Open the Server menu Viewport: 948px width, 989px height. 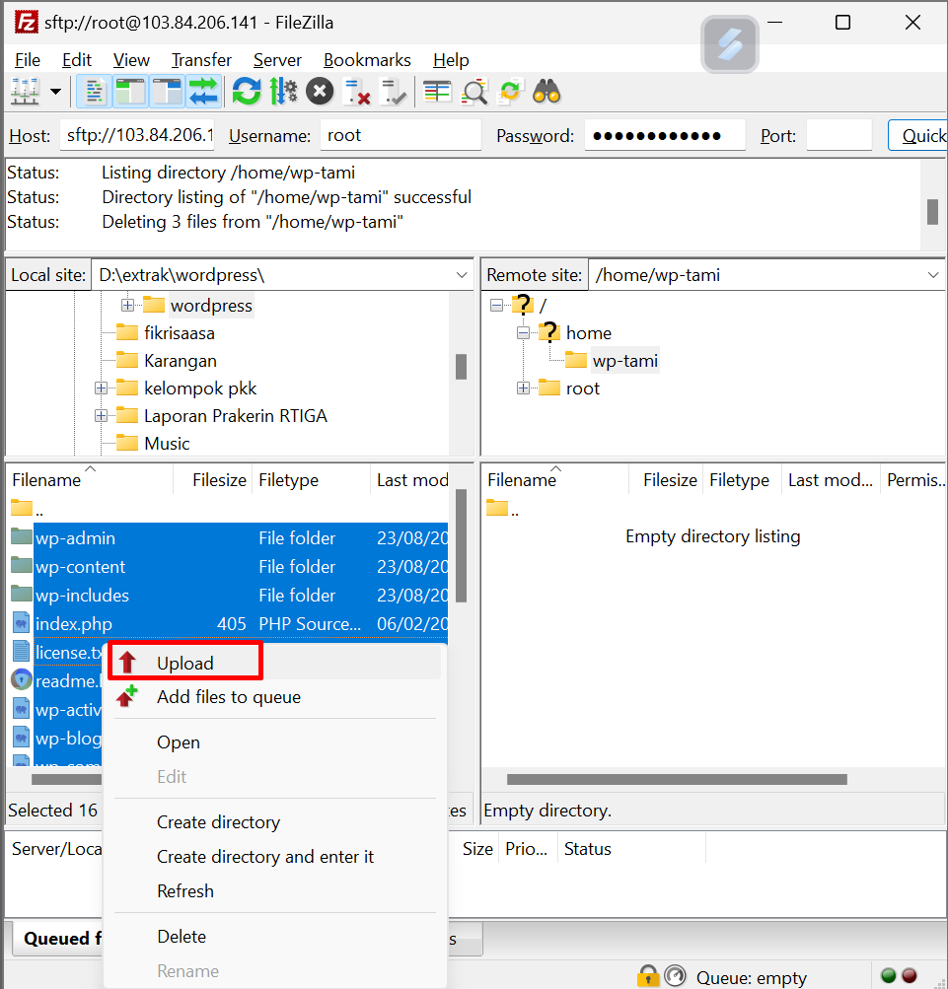[x=278, y=60]
